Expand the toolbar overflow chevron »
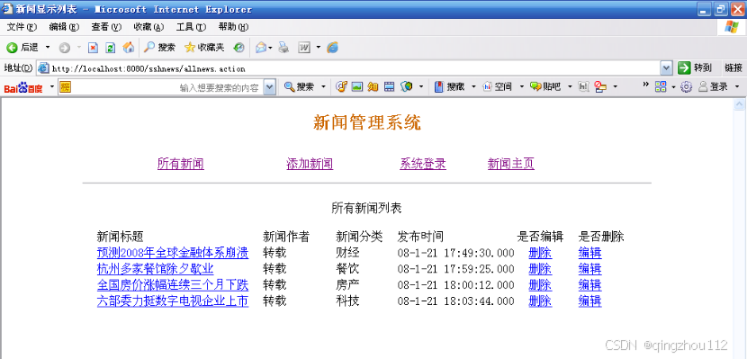Screen dimensions: 747x359 645,85
